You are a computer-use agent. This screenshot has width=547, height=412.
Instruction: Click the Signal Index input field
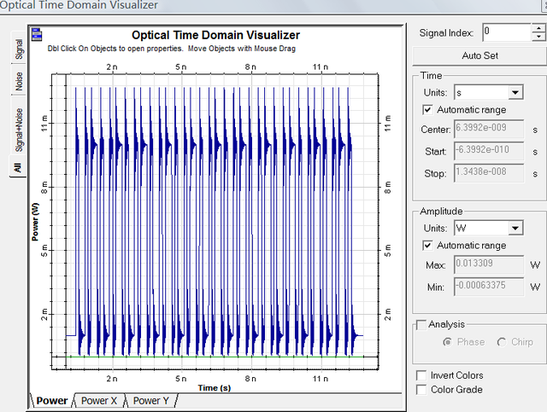[507, 32]
